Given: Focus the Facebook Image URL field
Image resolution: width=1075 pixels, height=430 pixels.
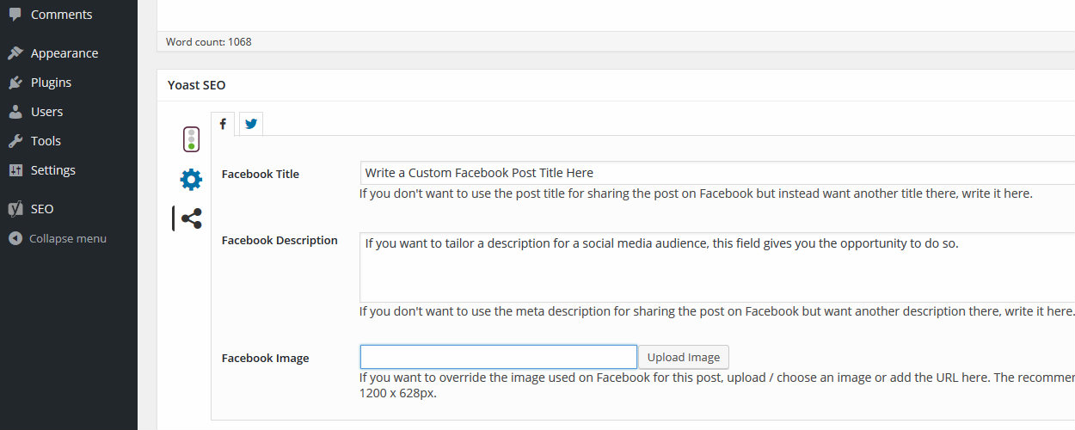Looking at the screenshot, I should 498,357.
